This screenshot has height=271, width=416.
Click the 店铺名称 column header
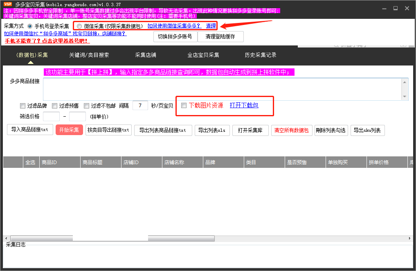(182, 162)
